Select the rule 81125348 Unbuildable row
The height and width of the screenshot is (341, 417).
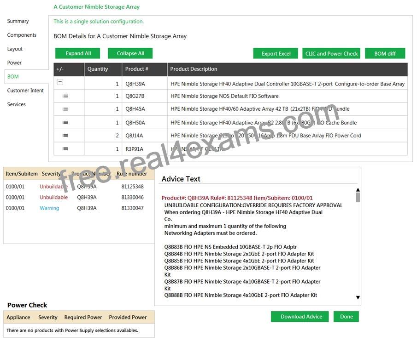coord(79,187)
